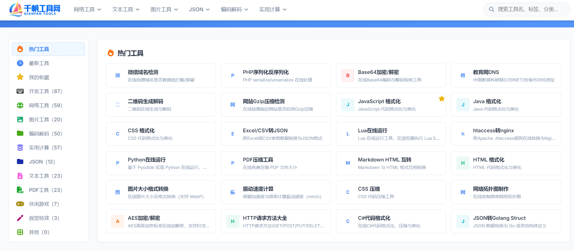Click the M icon of Markdown HTML 互转

(348, 163)
